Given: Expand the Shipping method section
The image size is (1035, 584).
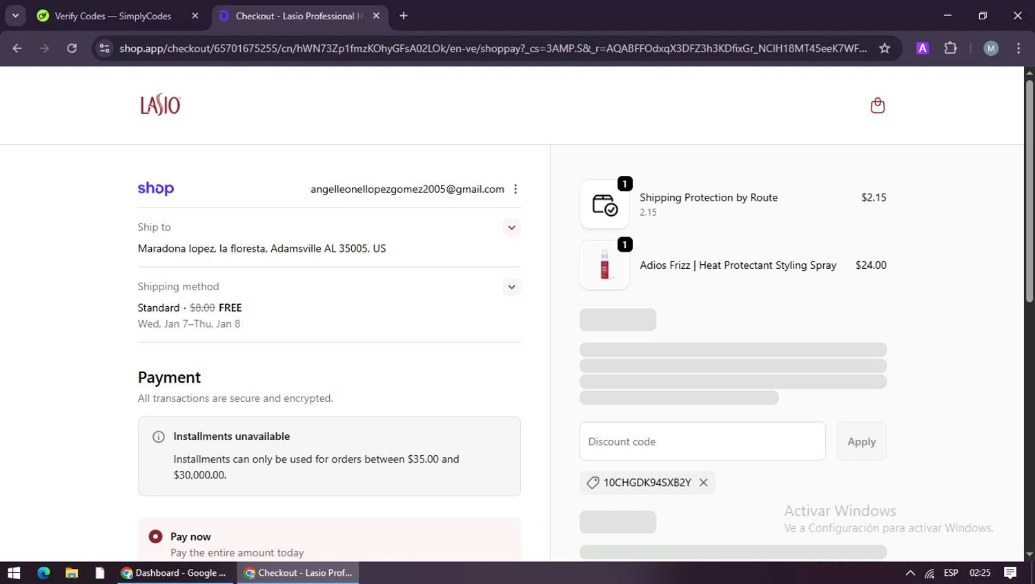Looking at the screenshot, I should point(511,287).
